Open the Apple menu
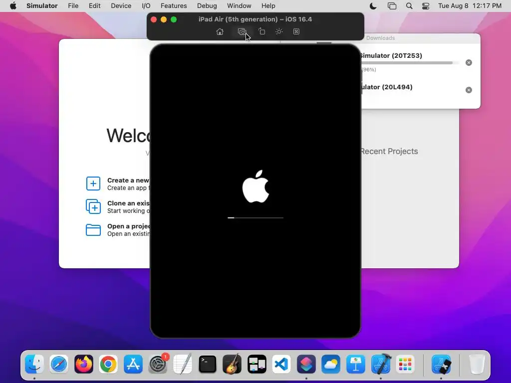This screenshot has height=383, width=511. tap(13, 6)
